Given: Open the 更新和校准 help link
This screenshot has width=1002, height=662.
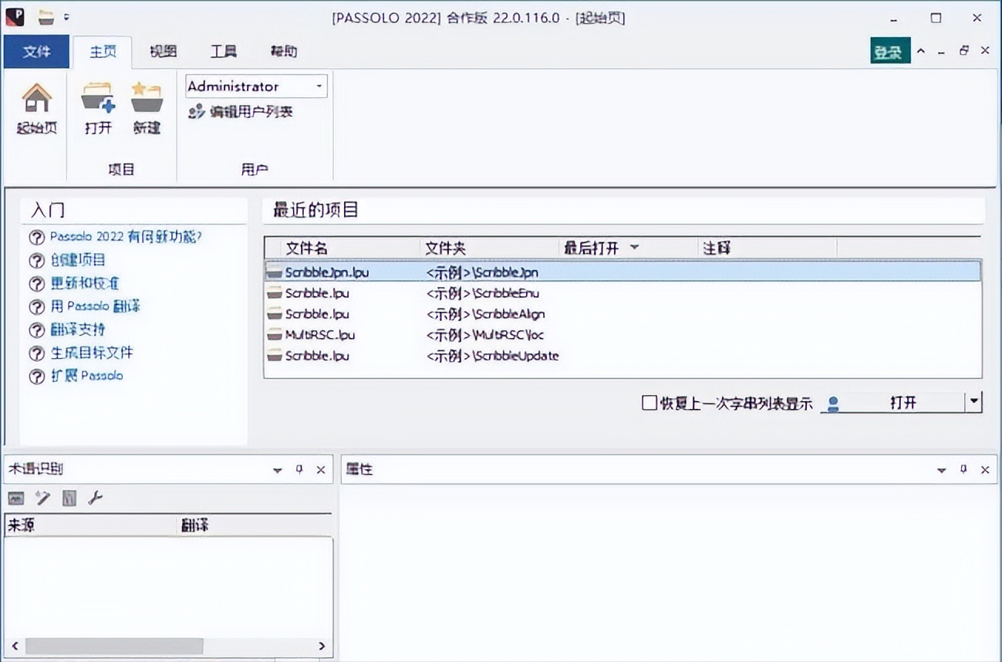Looking at the screenshot, I should [85, 283].
